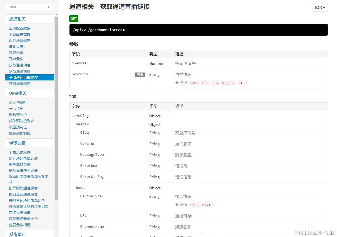Open the 查询录像通道 link
337x237 pixels.
[x=20, y=213]
